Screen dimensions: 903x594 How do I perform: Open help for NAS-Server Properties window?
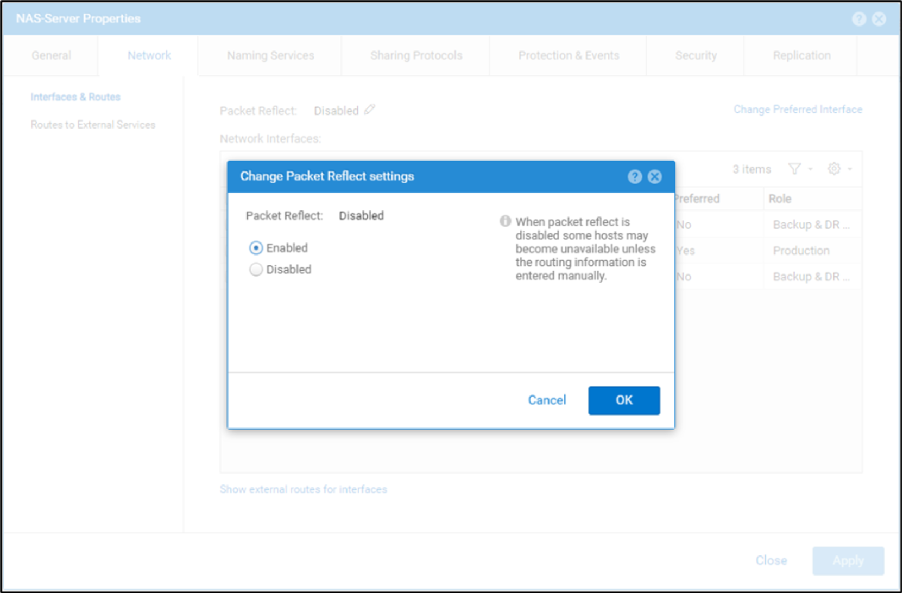[x=859, y=19]
